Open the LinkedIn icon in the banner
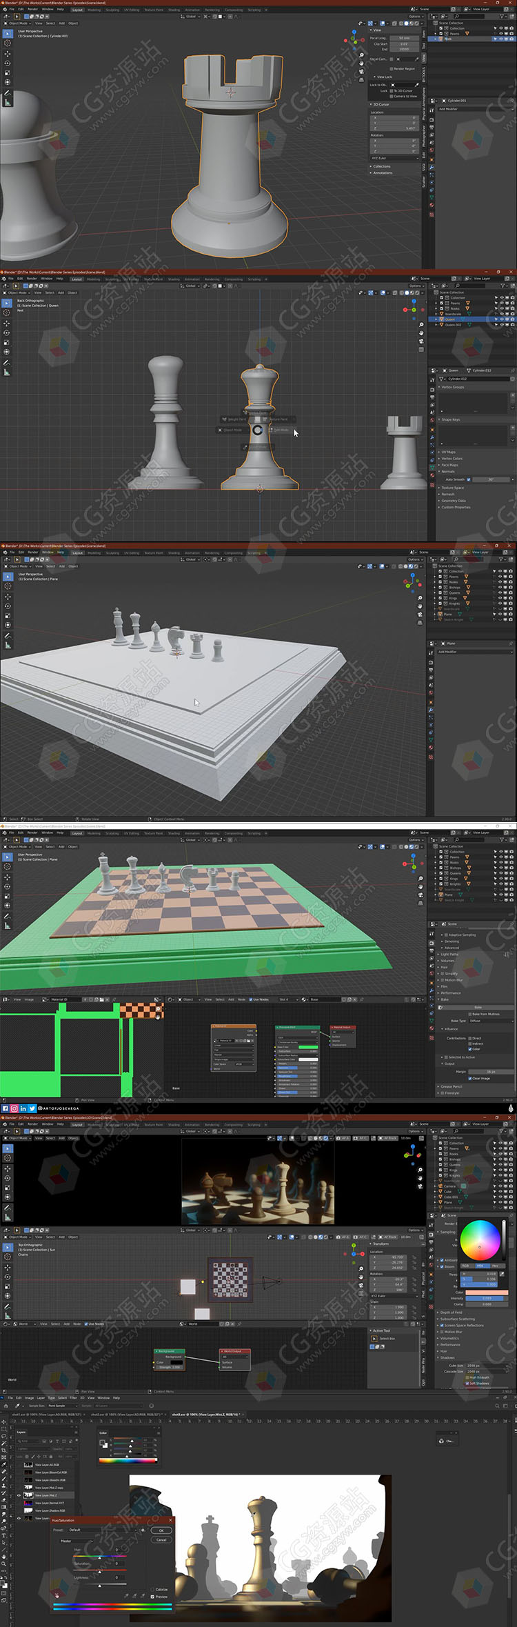517x1627 pixels. coord(23,1108)
